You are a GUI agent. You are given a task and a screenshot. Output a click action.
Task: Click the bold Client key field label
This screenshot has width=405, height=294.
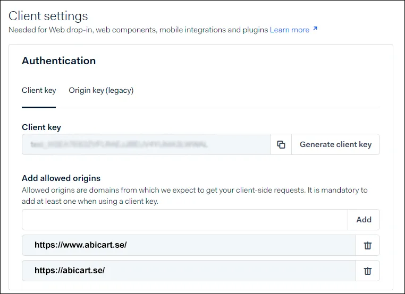click(41, 127)
